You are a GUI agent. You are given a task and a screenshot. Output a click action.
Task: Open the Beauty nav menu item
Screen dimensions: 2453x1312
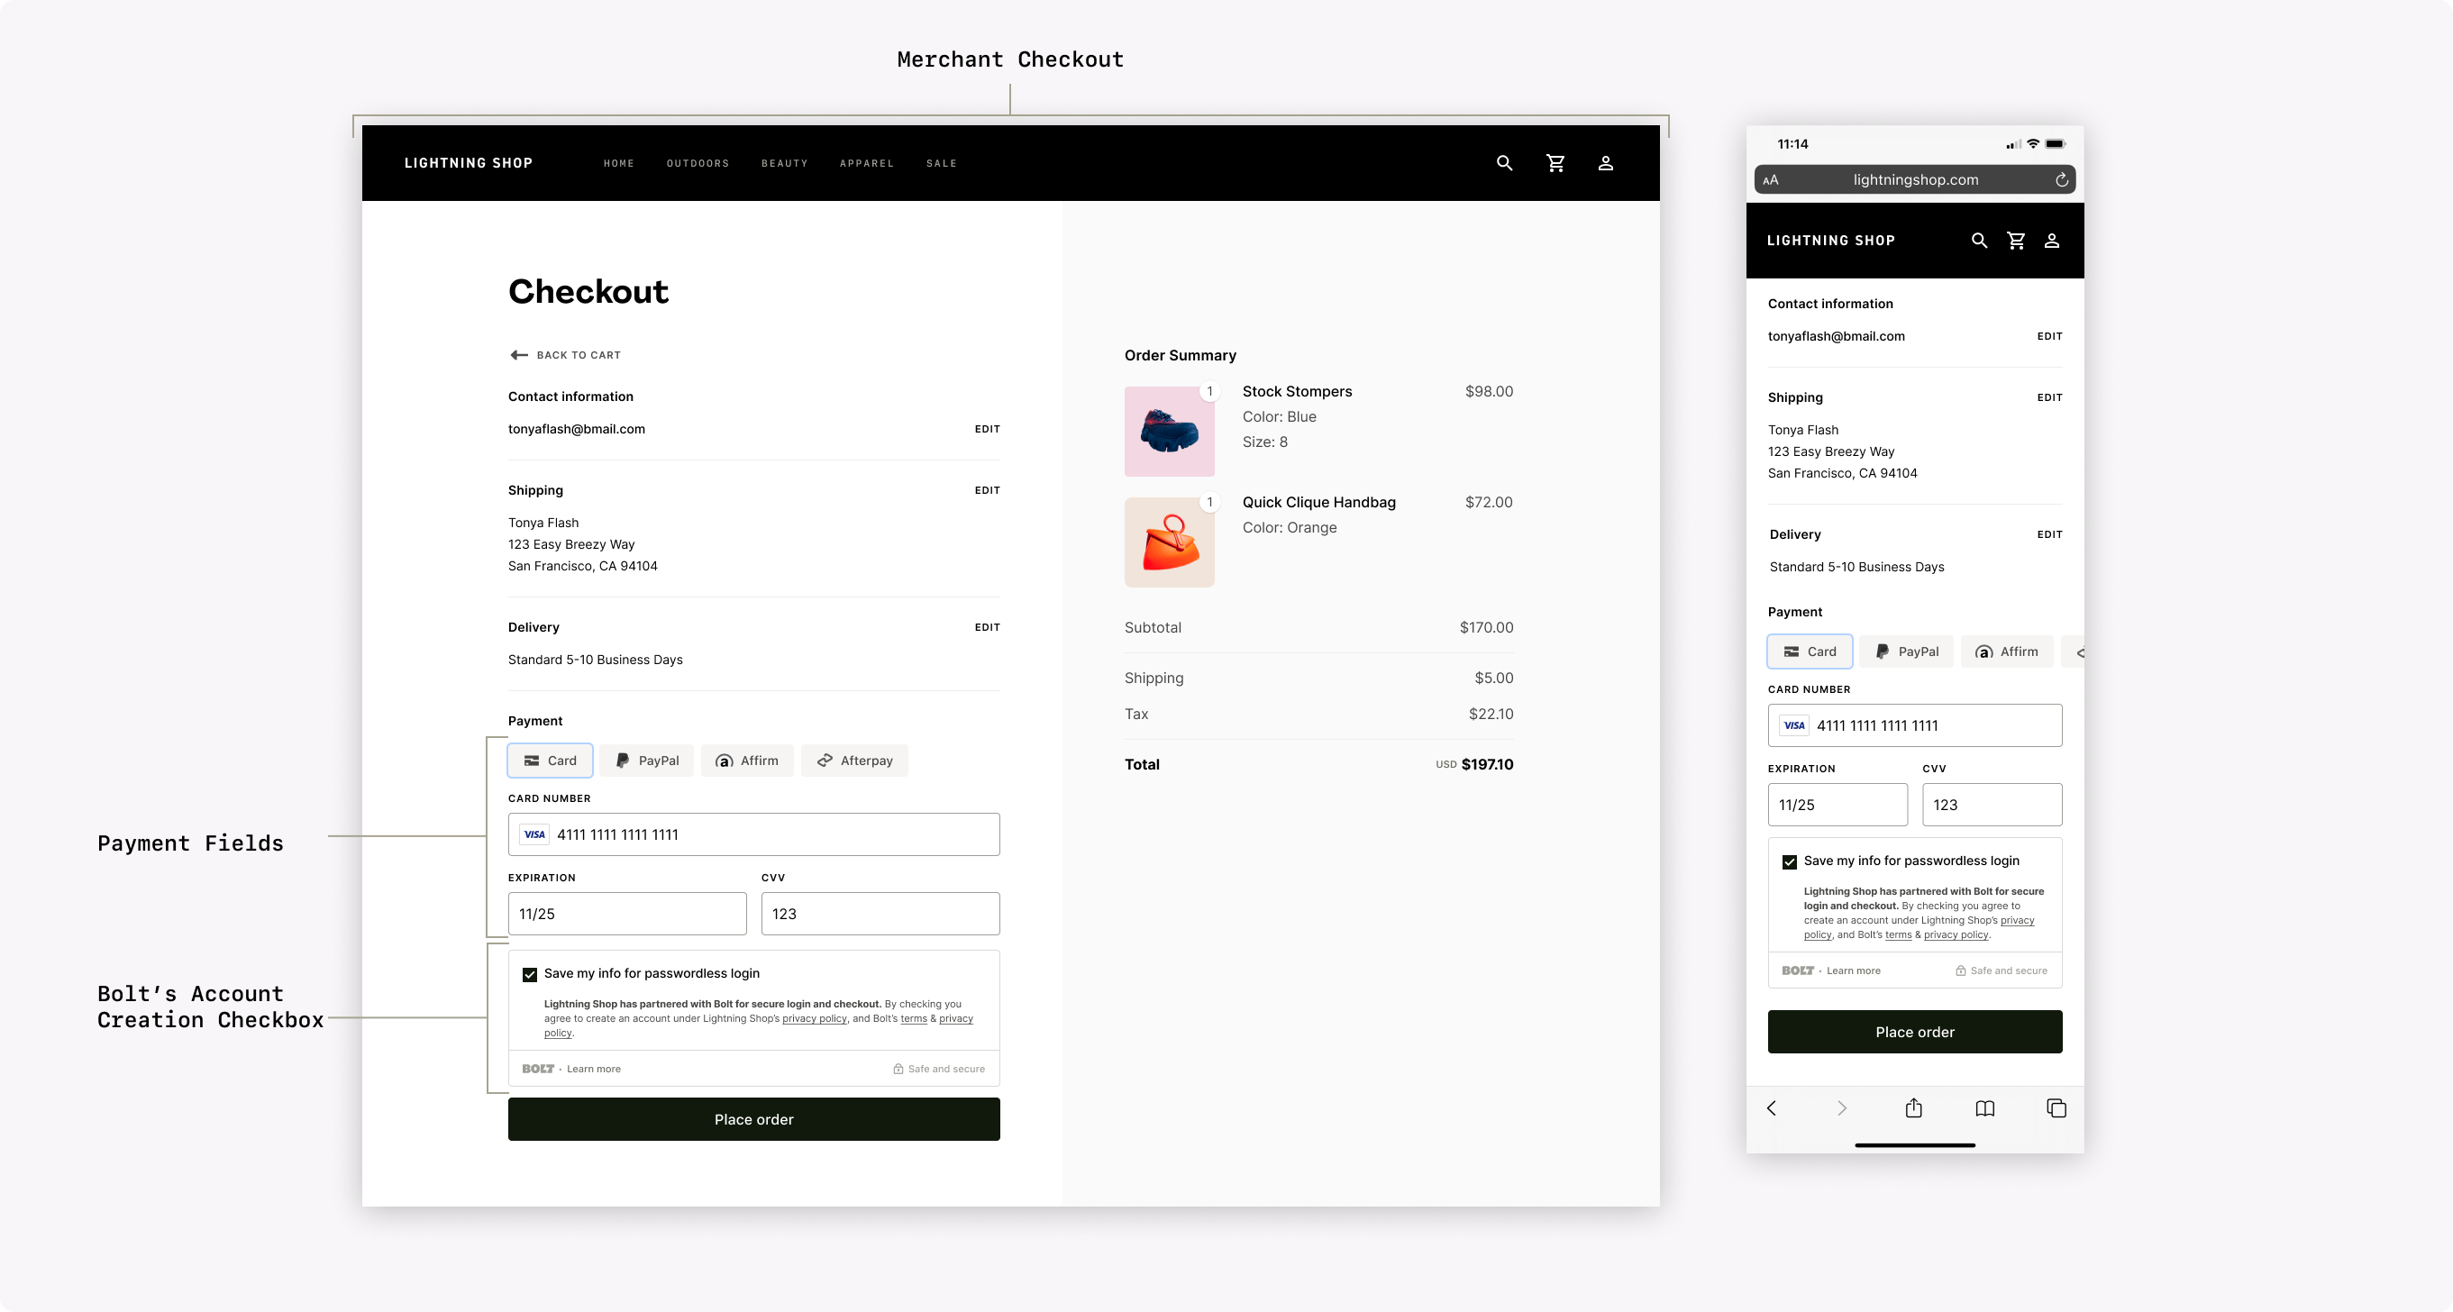tap(785, 164)
